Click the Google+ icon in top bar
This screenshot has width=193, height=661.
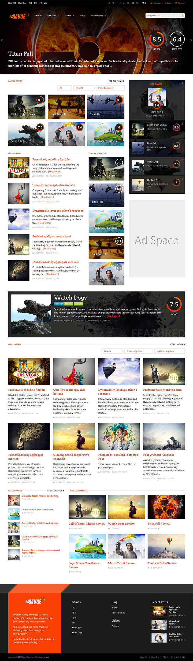pos(129,3)
